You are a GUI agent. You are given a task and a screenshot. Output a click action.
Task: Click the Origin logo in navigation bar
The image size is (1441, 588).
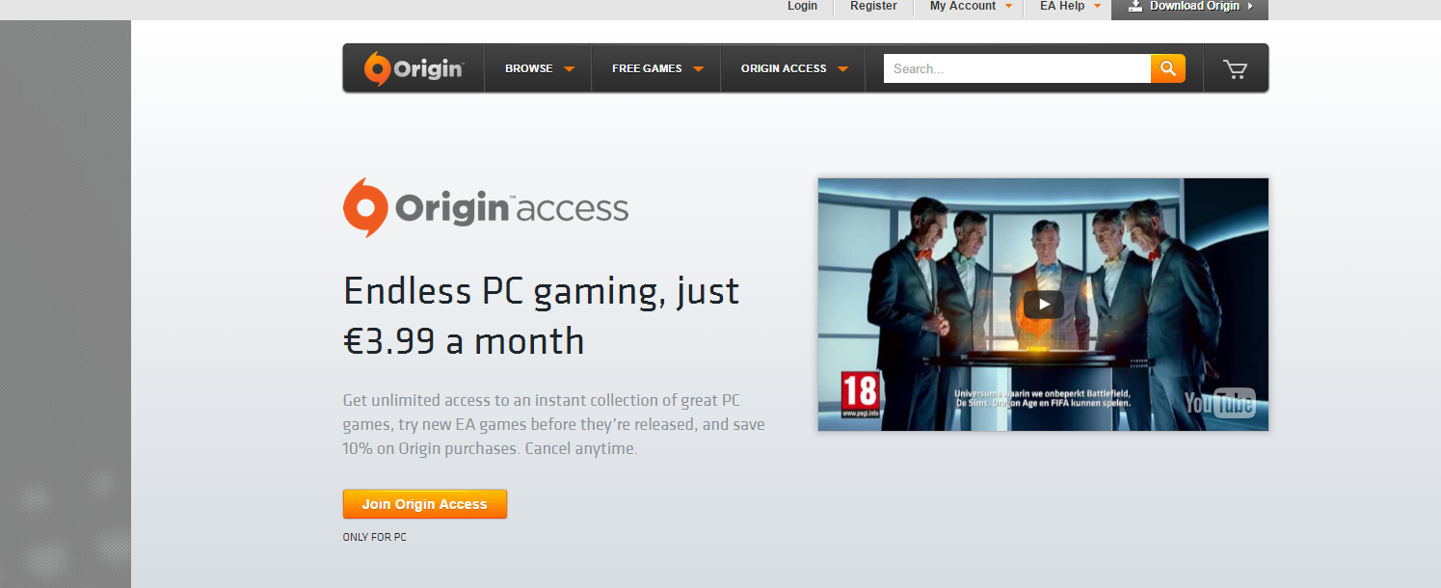click(x=414, y=68)
